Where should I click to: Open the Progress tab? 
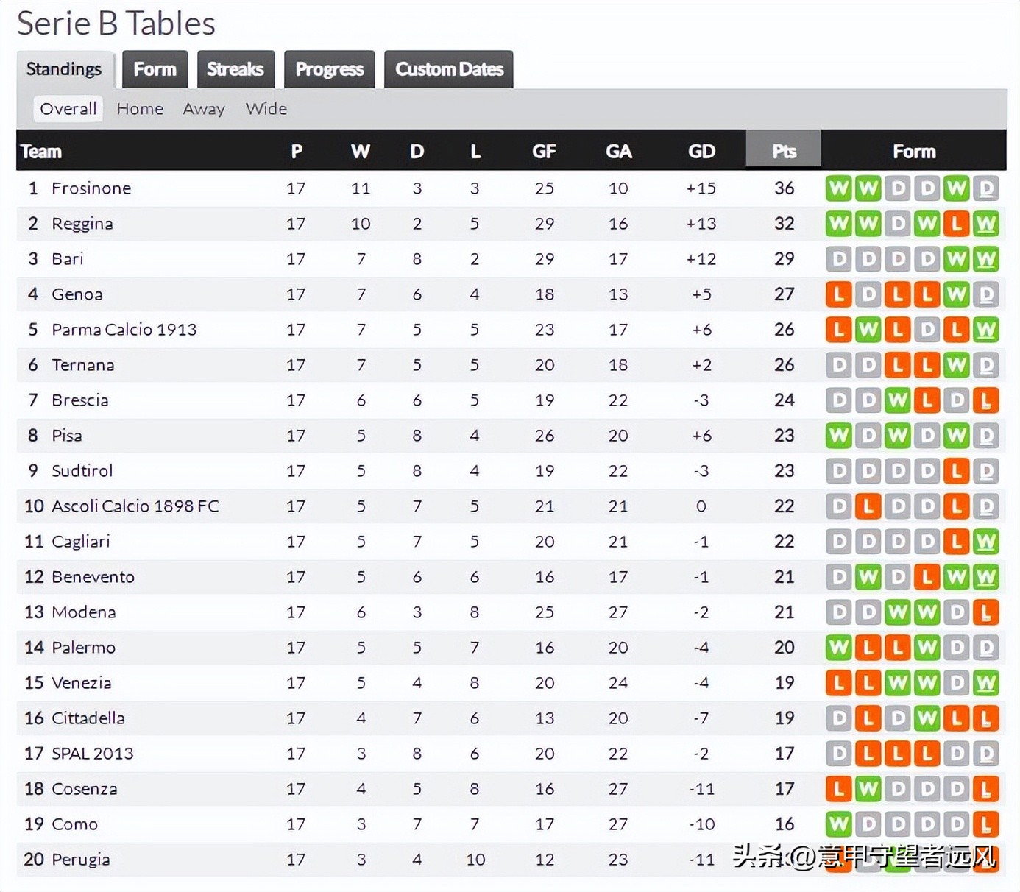coord(329,69)
